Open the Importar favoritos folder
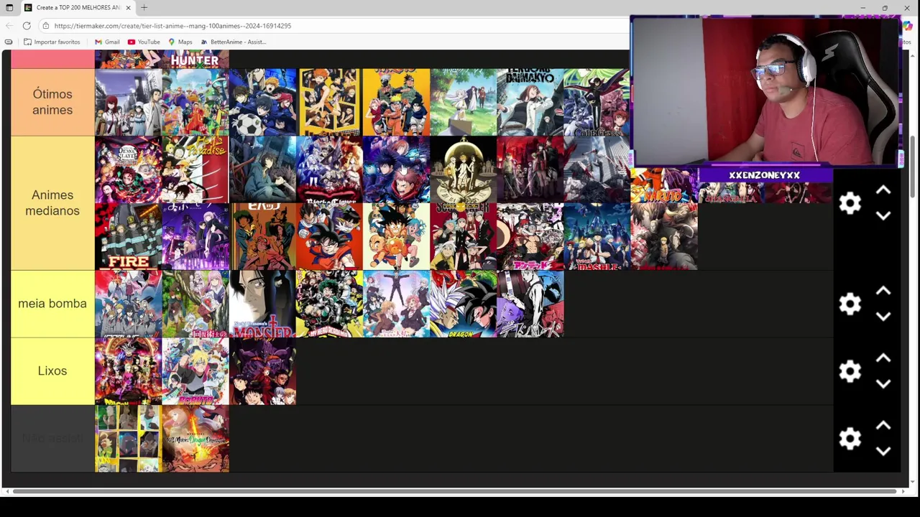920x517 pixels. click(52, 42)
